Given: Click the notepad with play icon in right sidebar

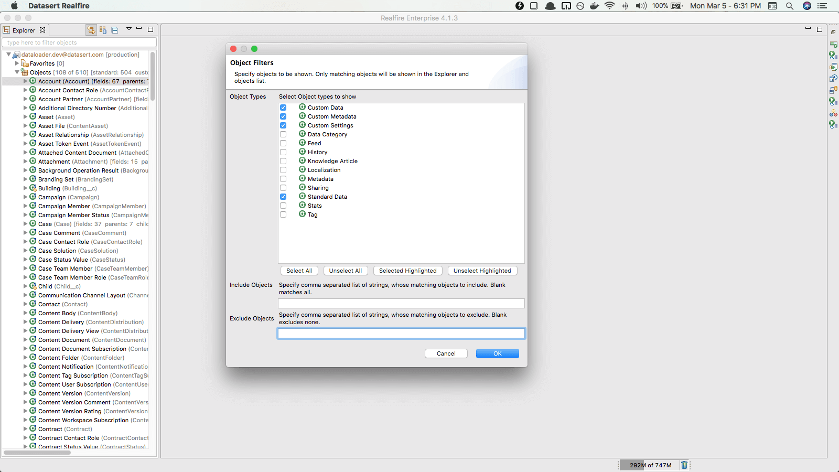Looking at the screenshot, I should [x=833, y=67].
